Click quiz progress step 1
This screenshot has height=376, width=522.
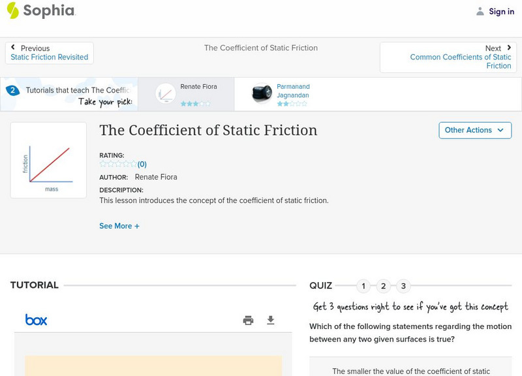(363, 285)
